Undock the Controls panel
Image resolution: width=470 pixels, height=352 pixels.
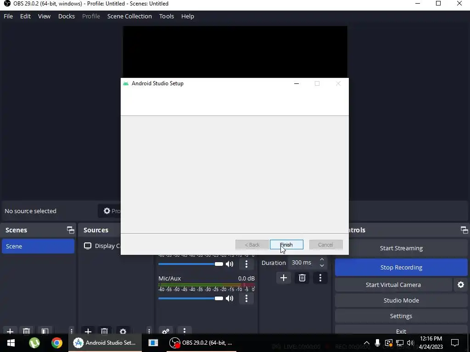[x=464, y=230]
